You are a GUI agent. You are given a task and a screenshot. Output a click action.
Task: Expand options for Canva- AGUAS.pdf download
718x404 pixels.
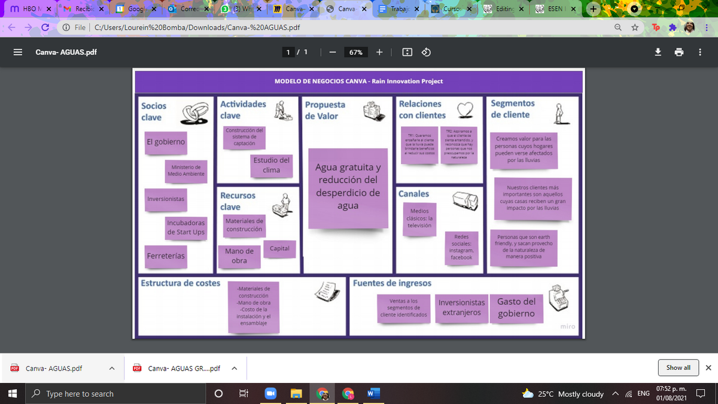(111, 368)
